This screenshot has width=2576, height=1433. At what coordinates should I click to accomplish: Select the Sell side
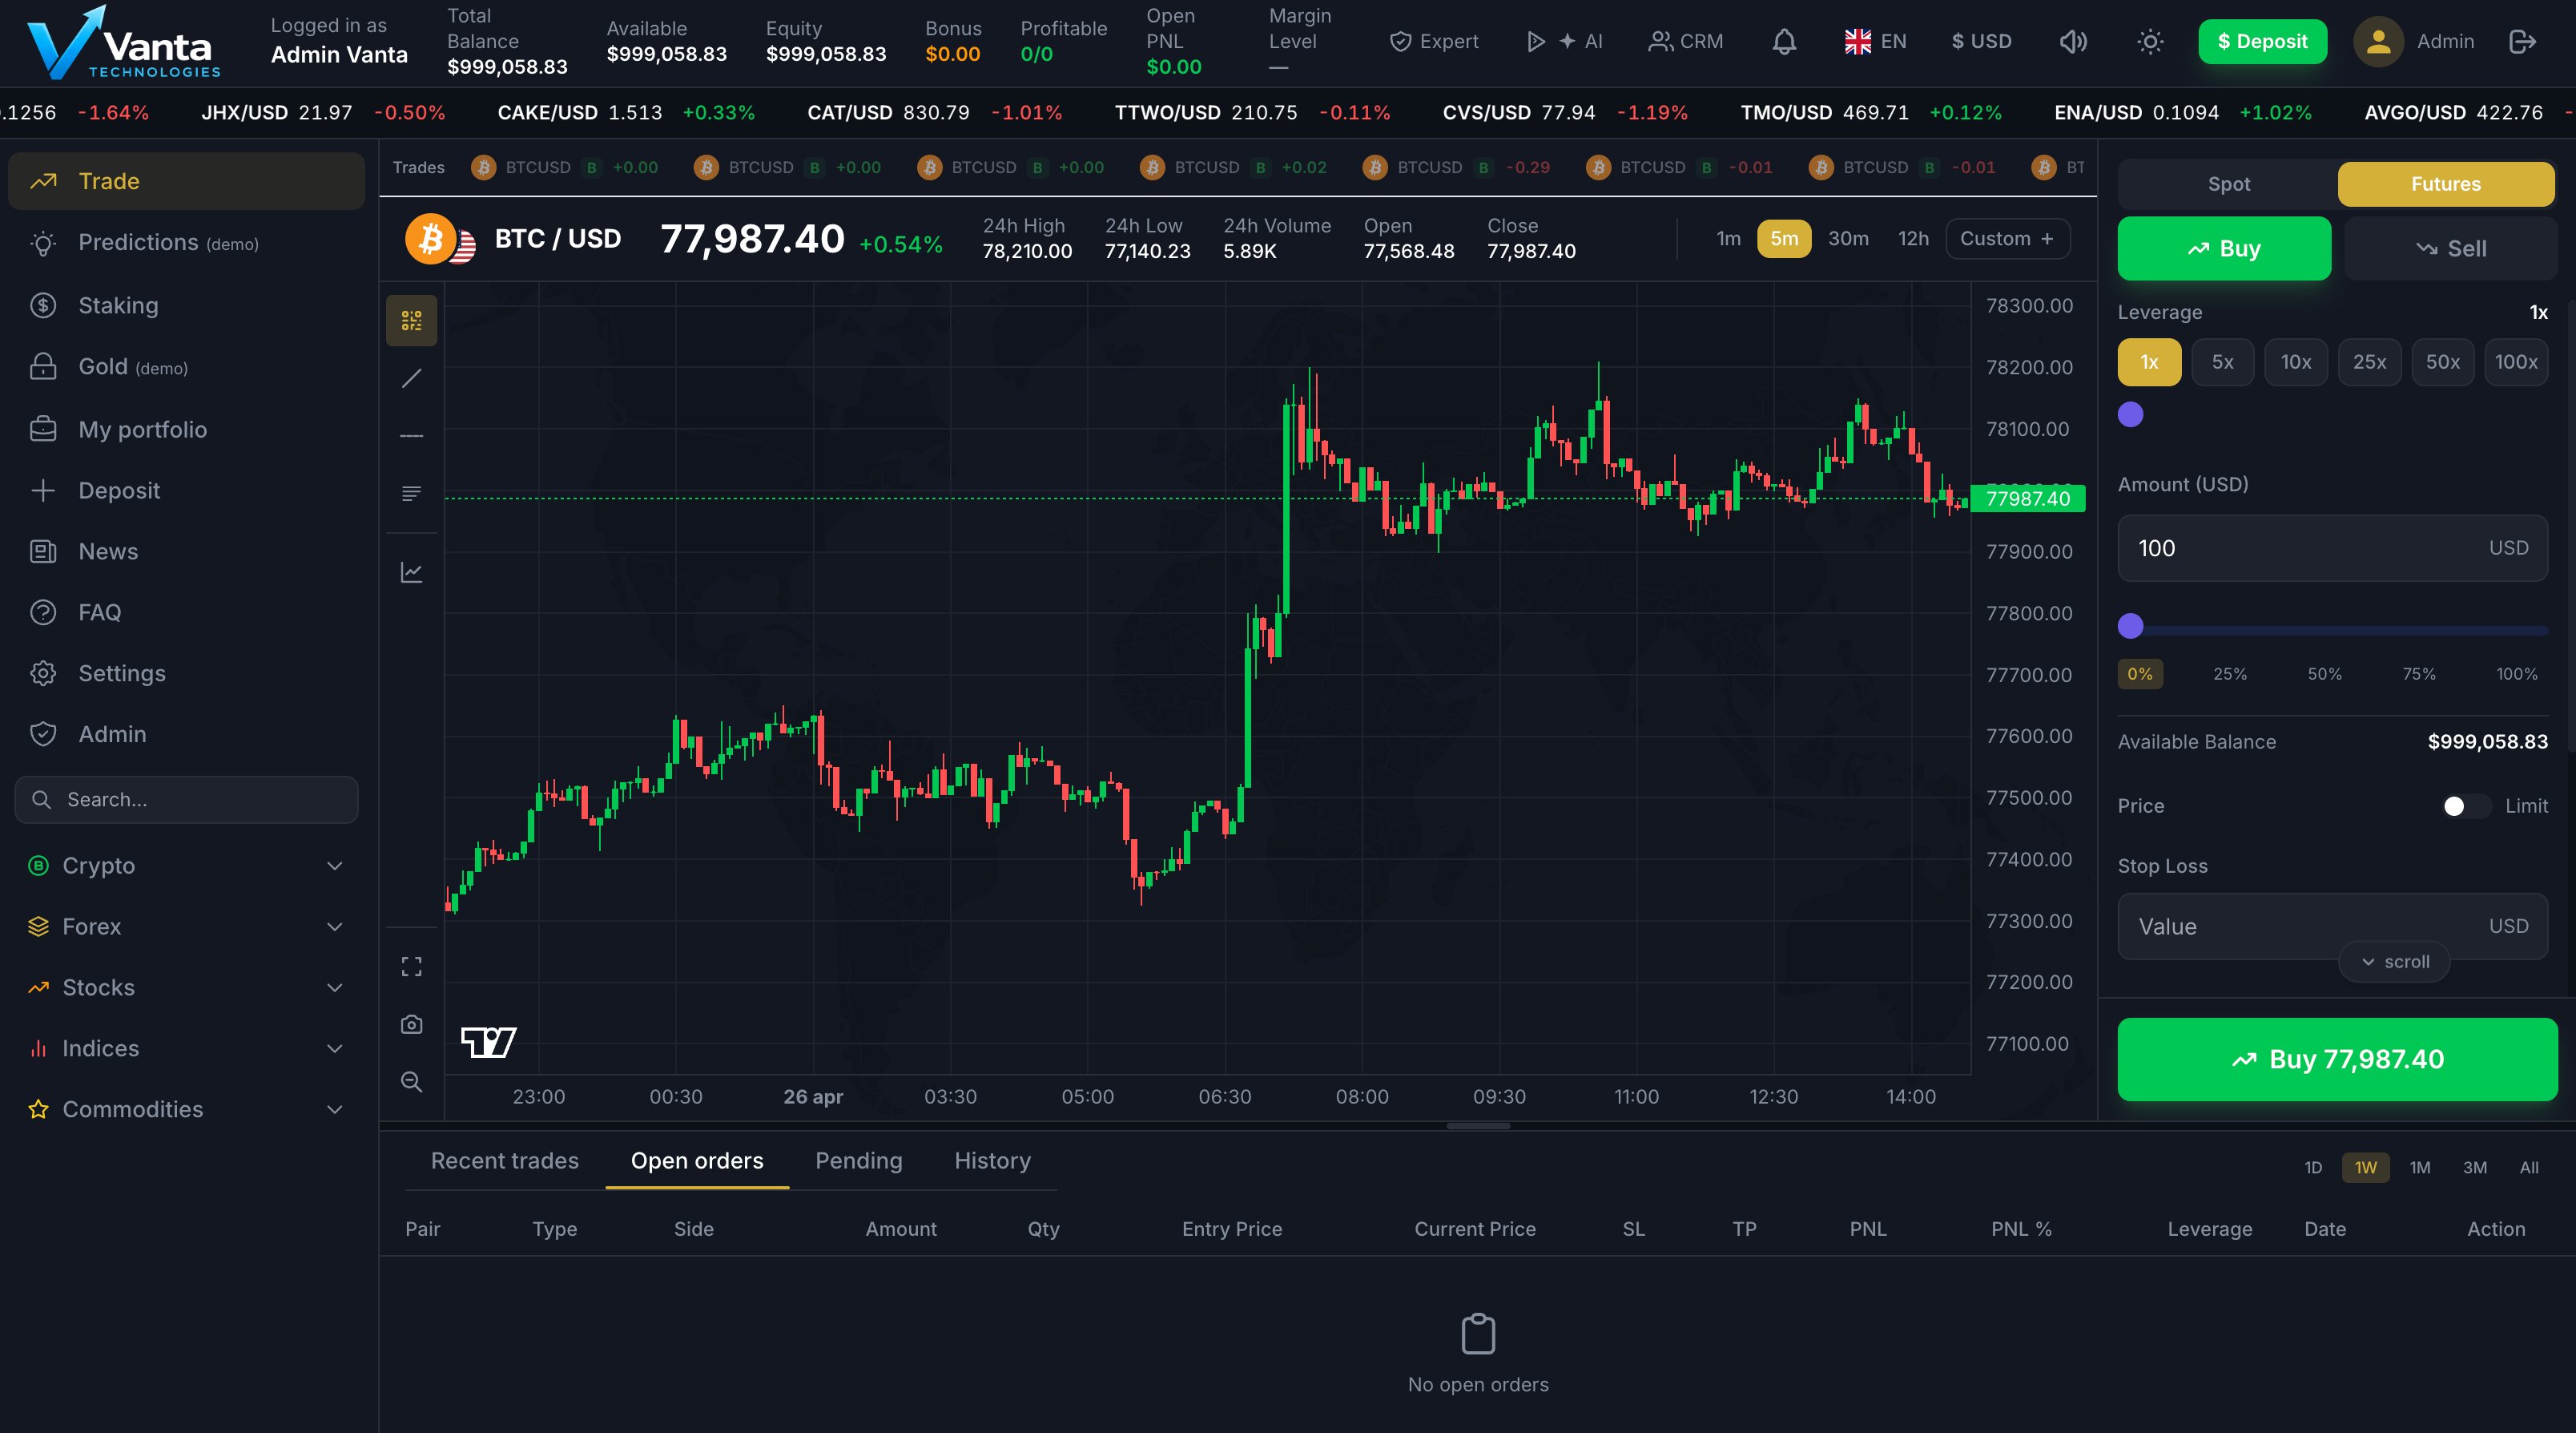coord(2450,248)
